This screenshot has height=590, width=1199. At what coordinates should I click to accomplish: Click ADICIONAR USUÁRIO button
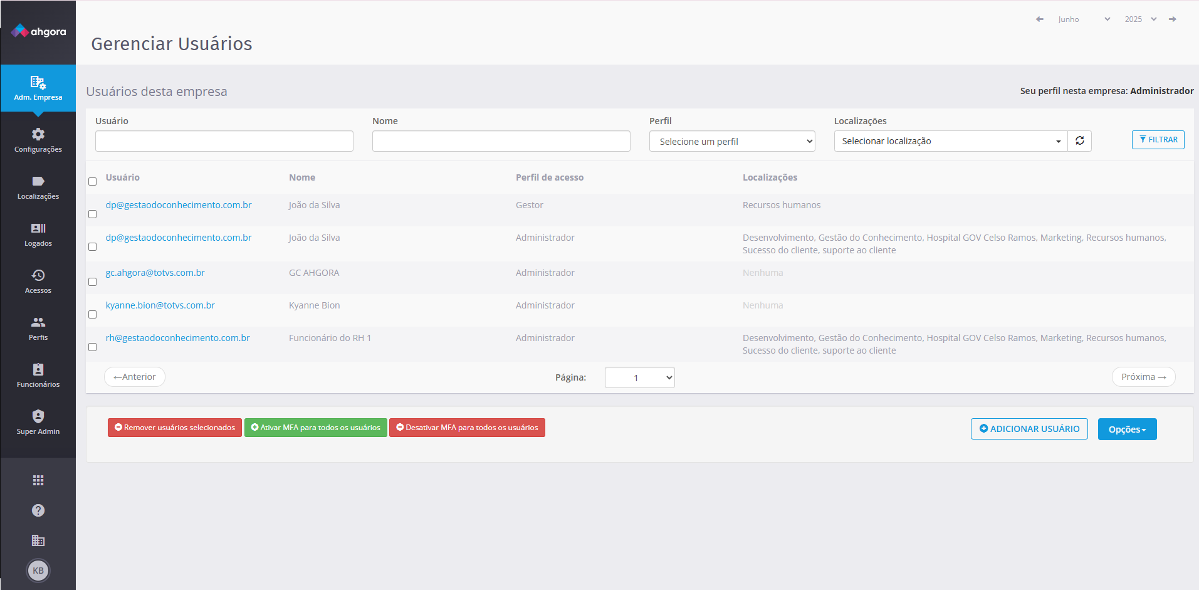1029,429
